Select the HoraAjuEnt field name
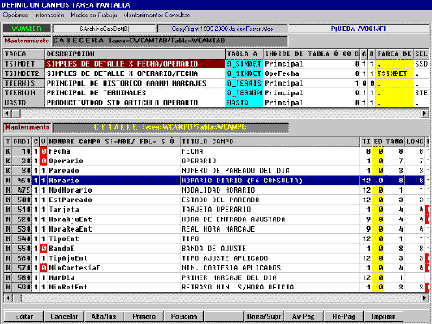Viewport: 432px width, 324px height. click(113, 219)
